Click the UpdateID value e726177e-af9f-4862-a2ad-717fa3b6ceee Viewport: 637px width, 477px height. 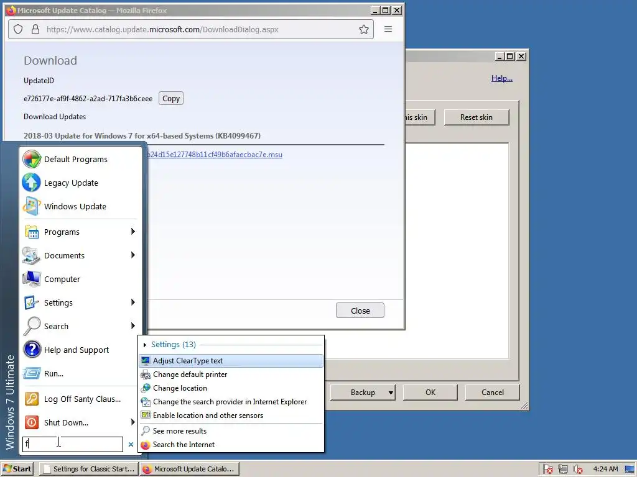point(88,99)
